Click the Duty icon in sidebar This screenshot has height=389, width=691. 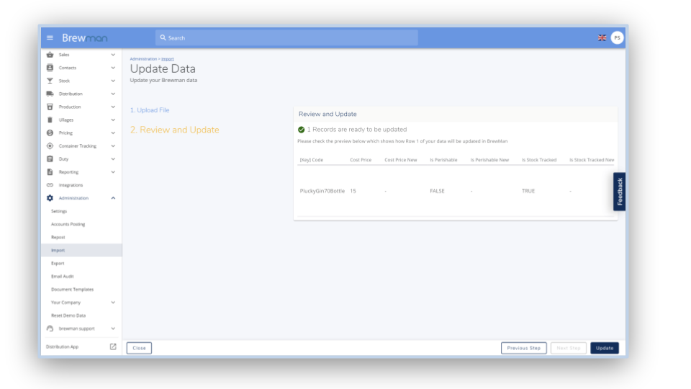[50, 158]
